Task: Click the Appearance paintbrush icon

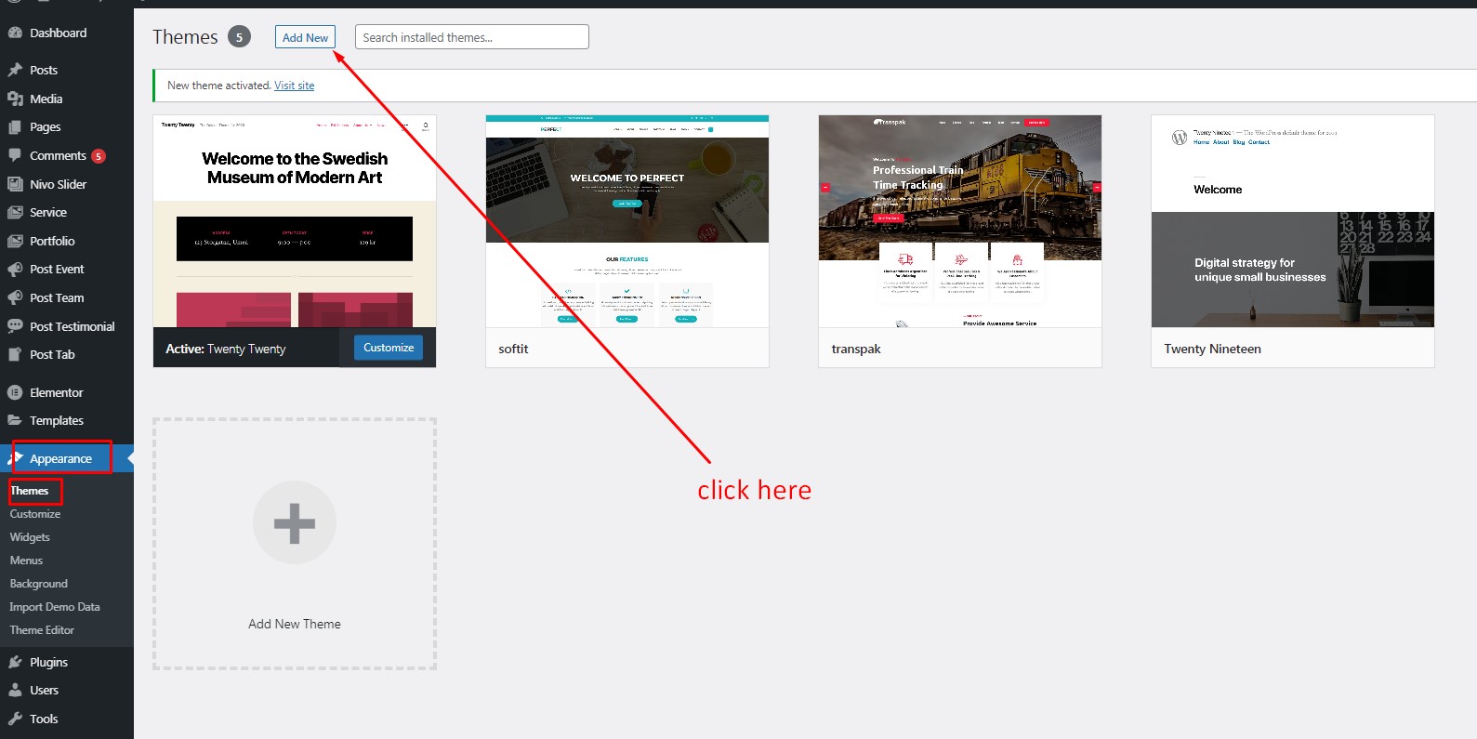Action: [15, 458]
